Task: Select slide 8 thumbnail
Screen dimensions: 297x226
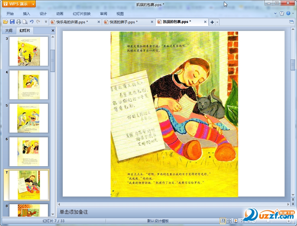Action: [x=29, y=210]
